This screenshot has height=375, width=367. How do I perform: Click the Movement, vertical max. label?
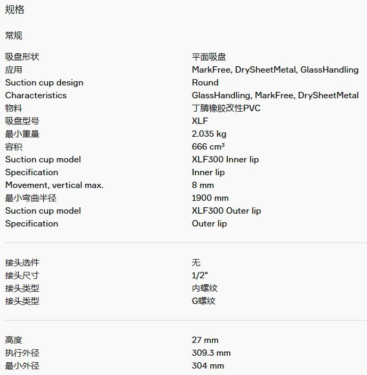pyautogui.click(x=54, y=185)
